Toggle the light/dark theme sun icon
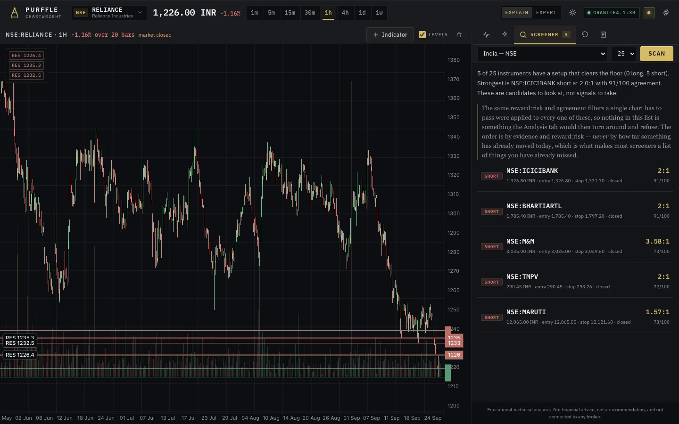 coord(572,13)
